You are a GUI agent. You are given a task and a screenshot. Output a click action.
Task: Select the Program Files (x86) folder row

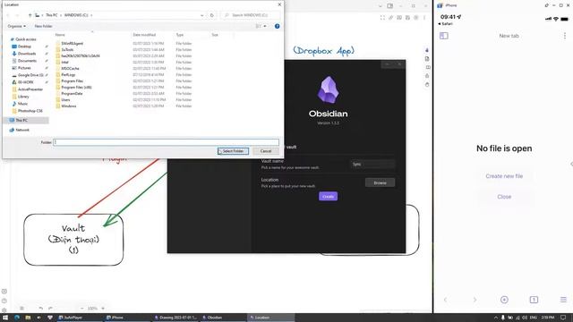[124, 88]
